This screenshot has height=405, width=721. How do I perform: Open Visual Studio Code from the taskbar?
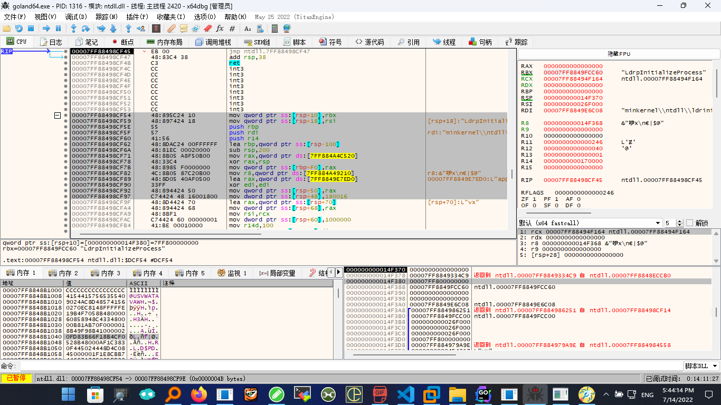click(x=406, y=394)
